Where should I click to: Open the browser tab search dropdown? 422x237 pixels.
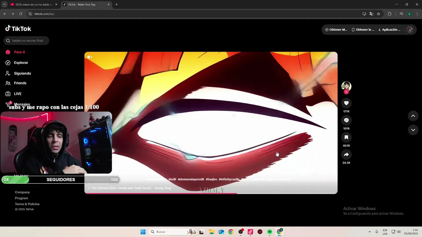click(4, 5)
